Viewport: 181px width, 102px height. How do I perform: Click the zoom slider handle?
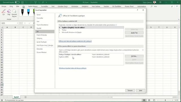point(165,100)
